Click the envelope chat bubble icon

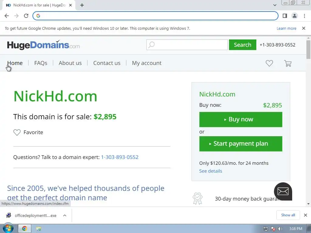click(283, 191)
